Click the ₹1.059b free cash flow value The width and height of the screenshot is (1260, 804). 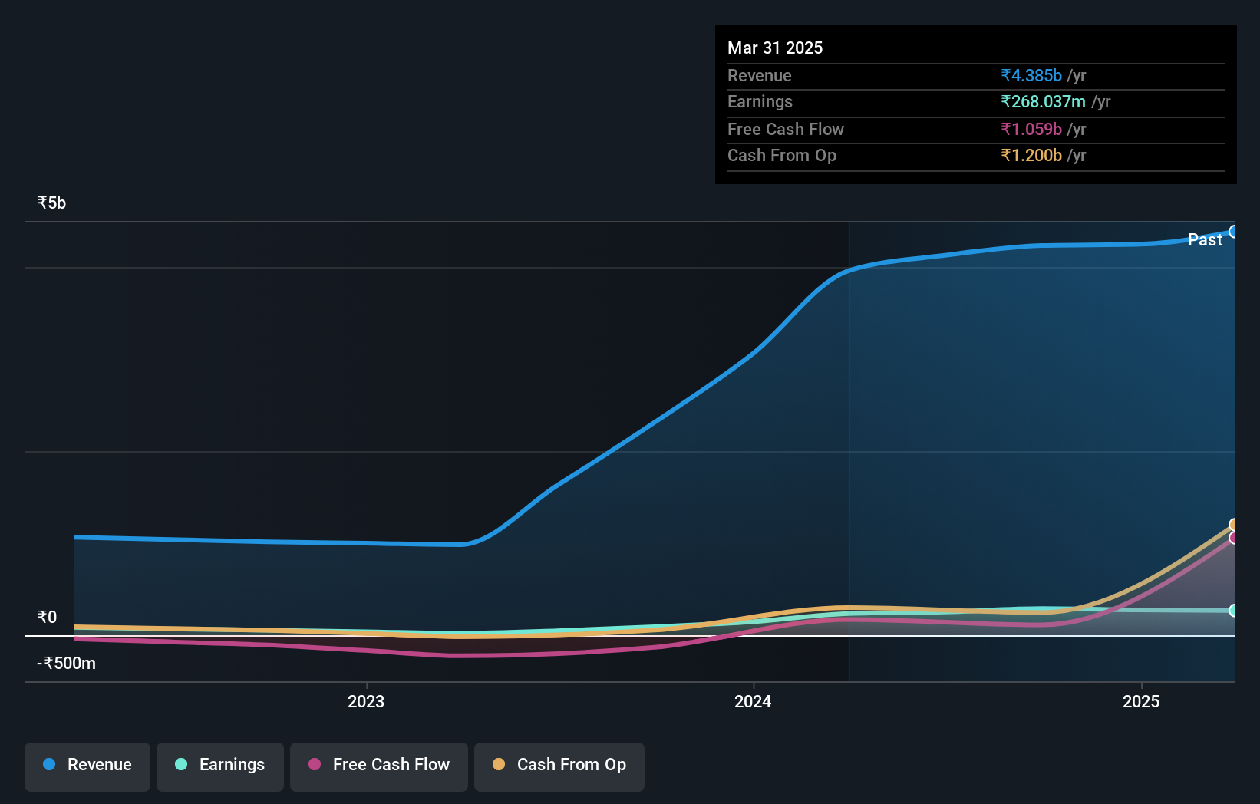click(1031, 129)
